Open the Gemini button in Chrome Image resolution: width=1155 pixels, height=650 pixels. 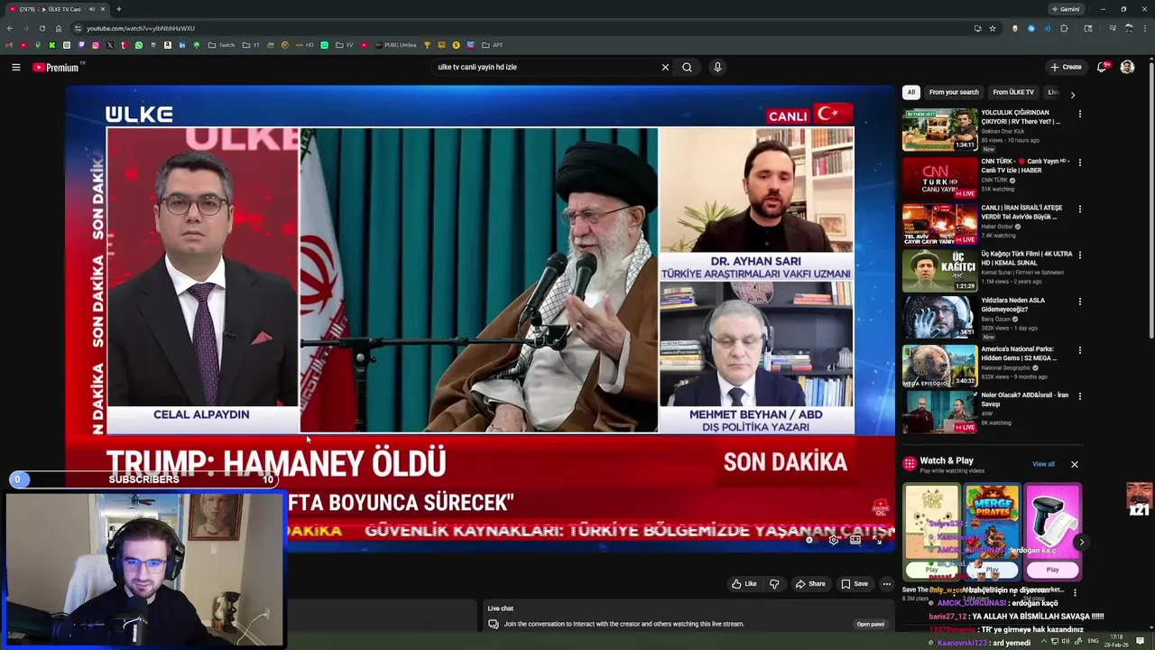pos(1067,9)
